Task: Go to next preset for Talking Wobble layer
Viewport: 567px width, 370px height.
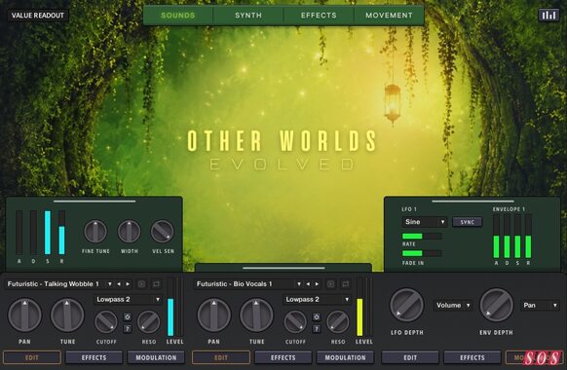Action: [128, 284]
